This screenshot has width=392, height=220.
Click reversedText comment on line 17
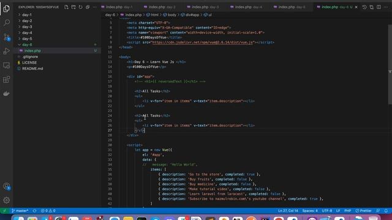pos(170,81)
